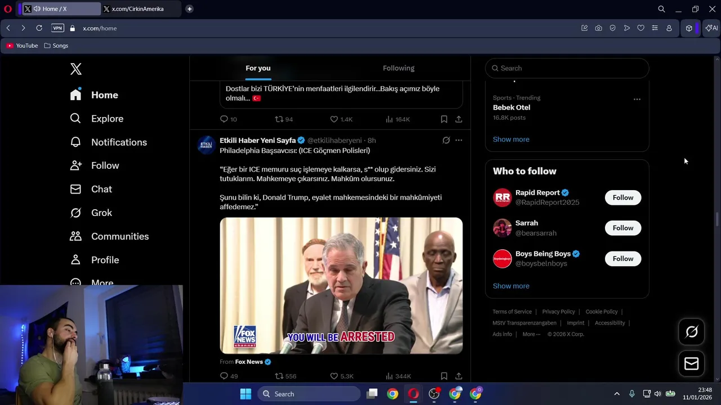The width and height of the screenshot is (721, 405).
Task: Follow Rapid Report account
Action: click(x=623, y=197)
